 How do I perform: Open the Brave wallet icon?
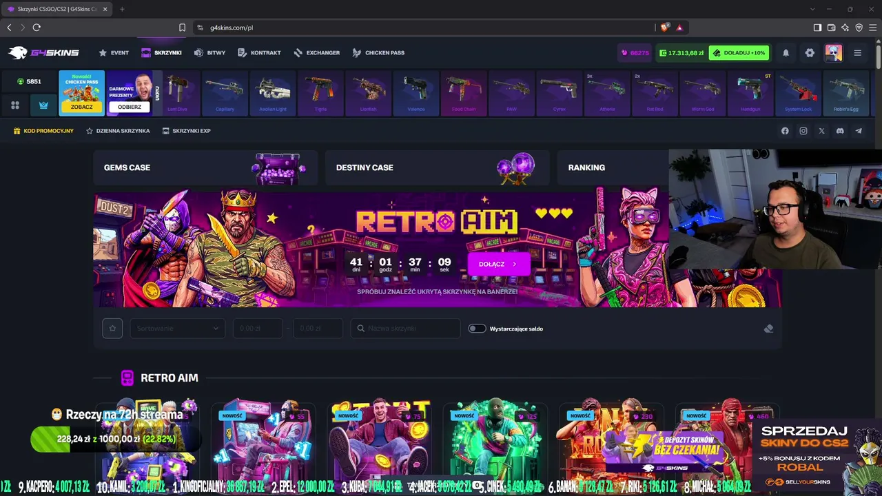(831, 28)
